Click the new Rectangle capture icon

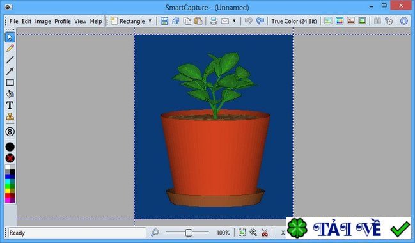coord(114,21)
